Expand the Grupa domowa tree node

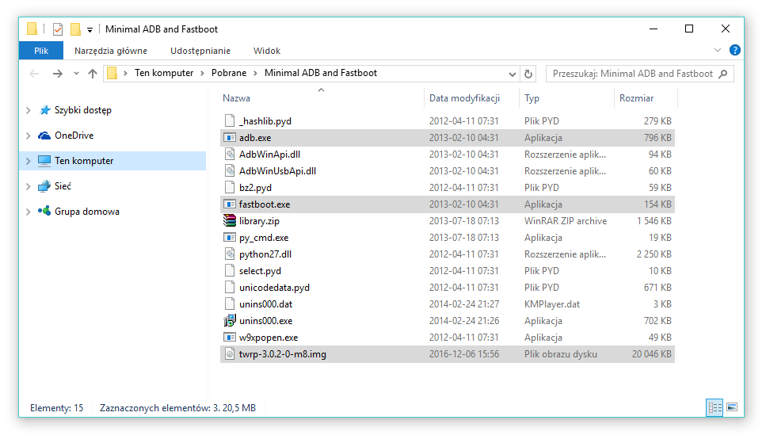pos(29,212)
